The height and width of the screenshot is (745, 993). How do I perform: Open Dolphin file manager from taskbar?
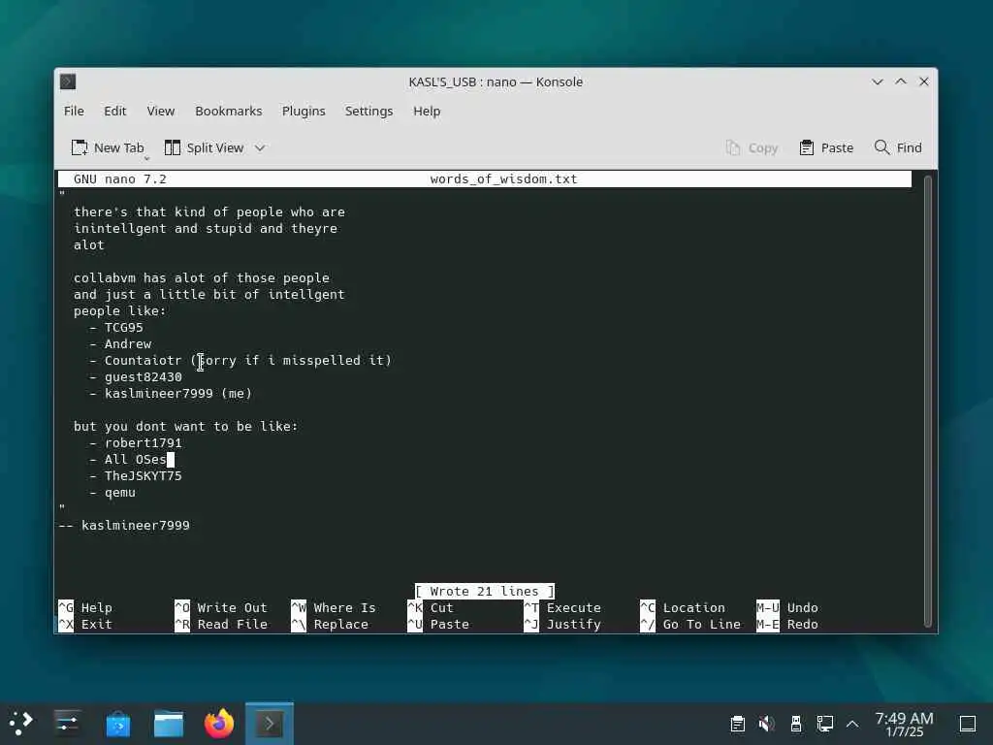click(169, 724)
